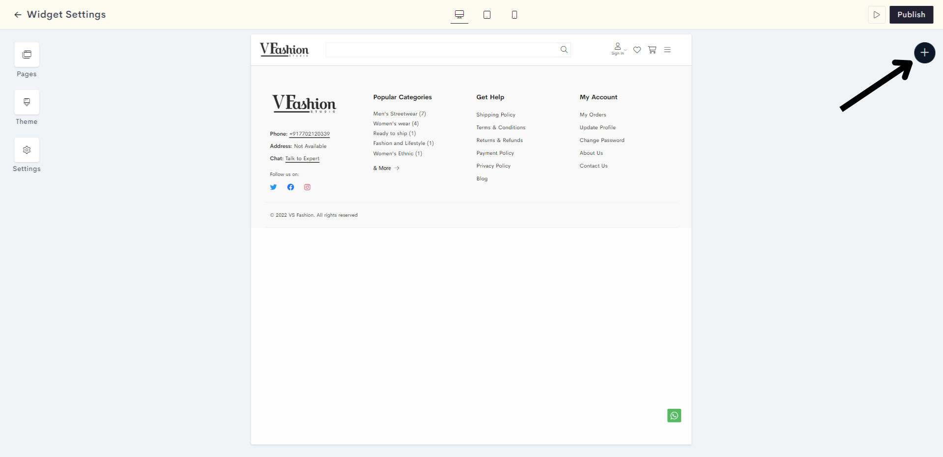Open Women's wear category
This screenshot has width=943, height=457.
[x=396, y=123]
